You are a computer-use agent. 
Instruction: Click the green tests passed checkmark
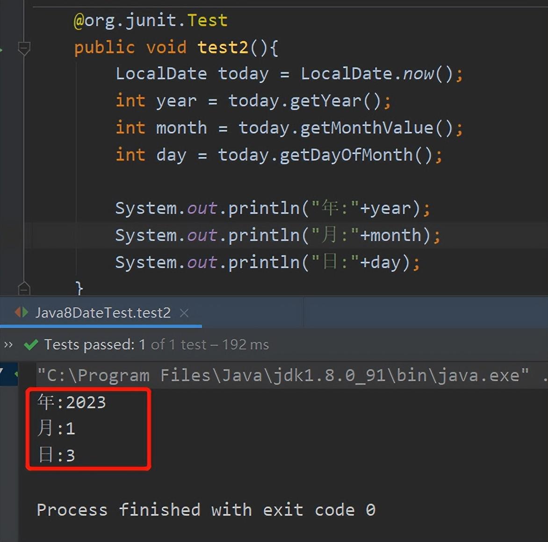coord(31,345)
